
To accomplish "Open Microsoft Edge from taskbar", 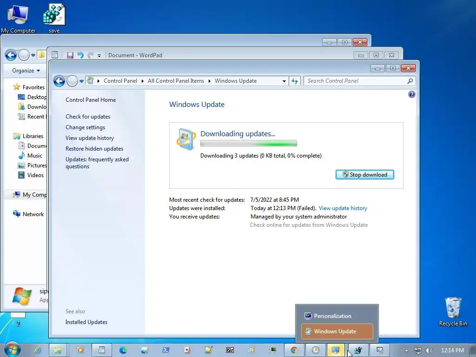I will tap(123, 350).
